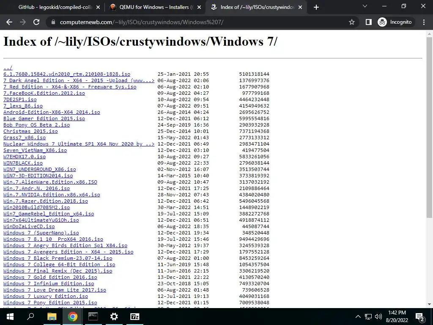This screenshot has height=325, width=433.
Task: Close the QEMU for Windows tab
Action: click(199, 8)
